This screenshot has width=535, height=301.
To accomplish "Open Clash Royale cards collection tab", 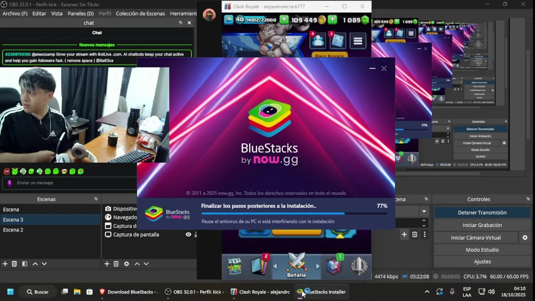I will (259, 265).
